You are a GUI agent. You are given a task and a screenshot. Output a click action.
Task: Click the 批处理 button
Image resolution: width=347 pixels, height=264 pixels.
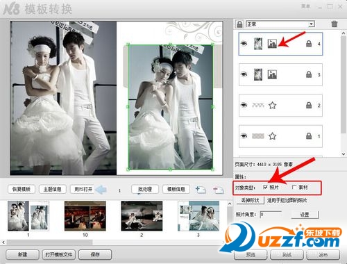tap(145, 189)
